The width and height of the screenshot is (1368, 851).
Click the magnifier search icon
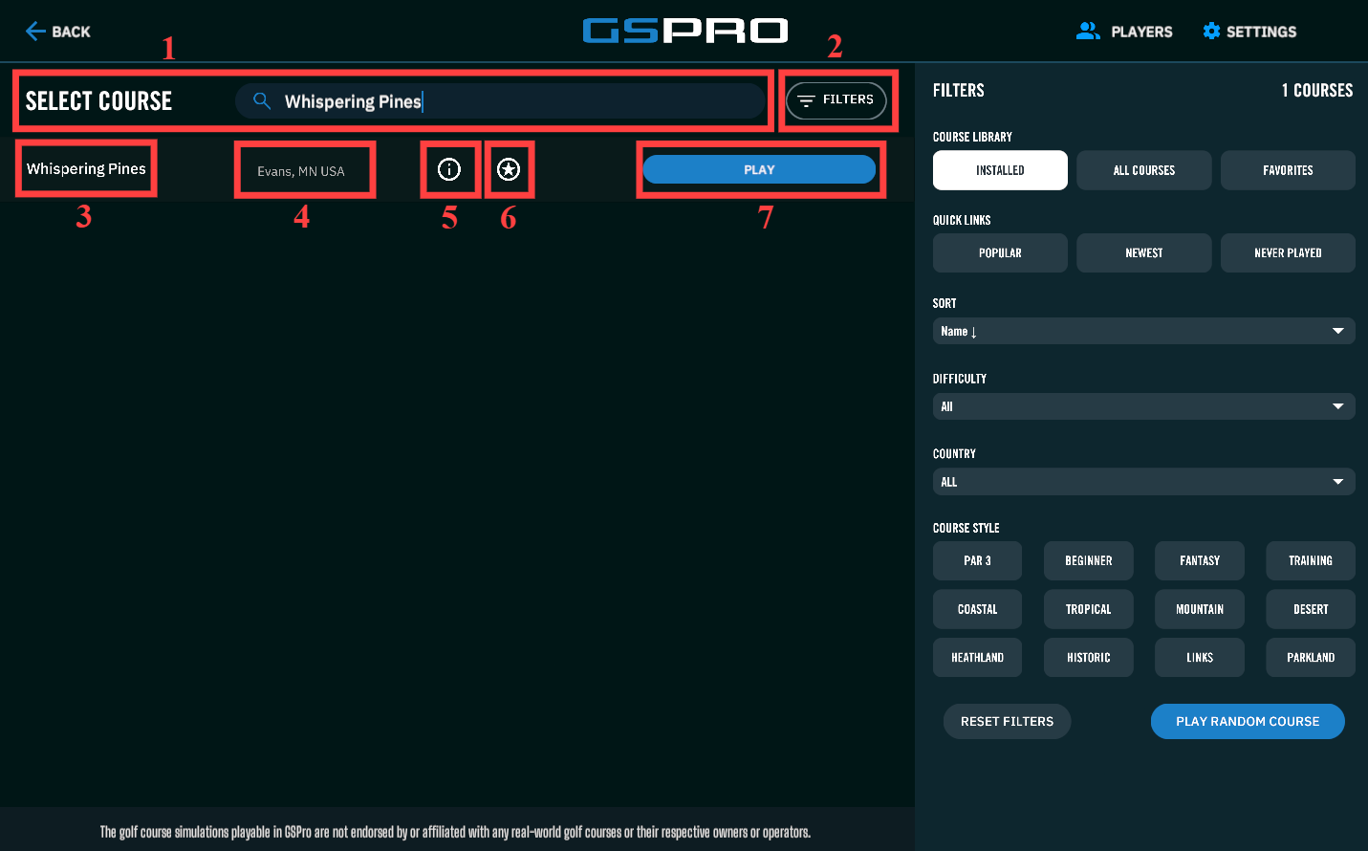(x=261, y=100)
